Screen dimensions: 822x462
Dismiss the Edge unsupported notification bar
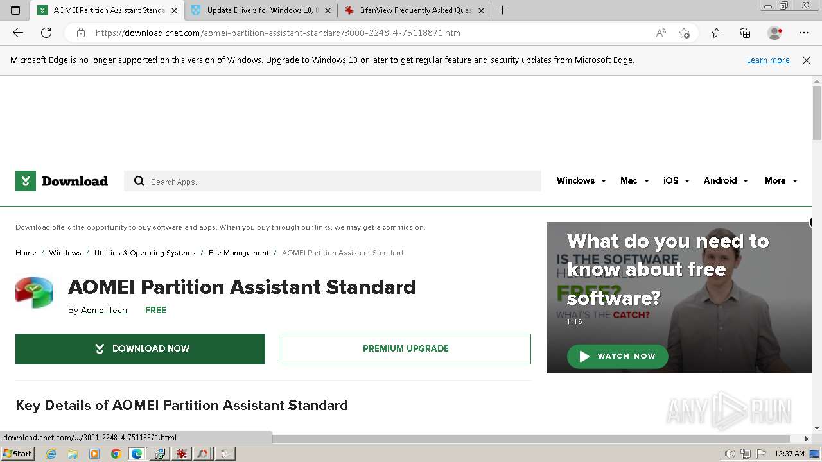[x=807, y=60]
